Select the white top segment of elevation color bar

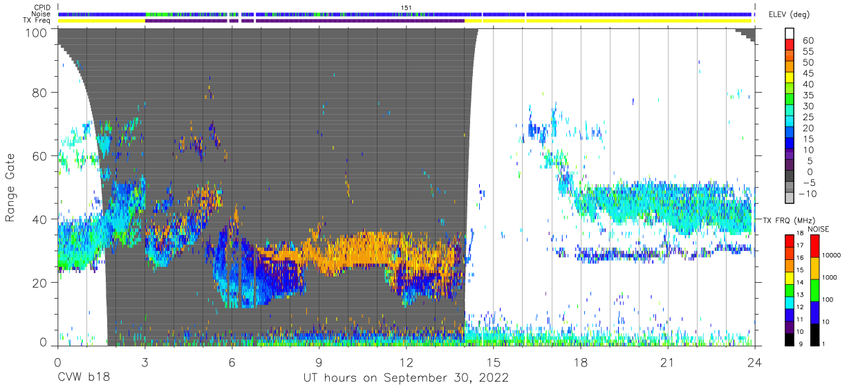click(790, 34)
